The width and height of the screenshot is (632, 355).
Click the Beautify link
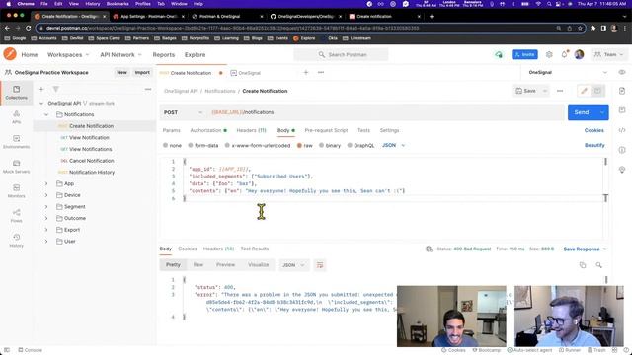click(594, 145)
